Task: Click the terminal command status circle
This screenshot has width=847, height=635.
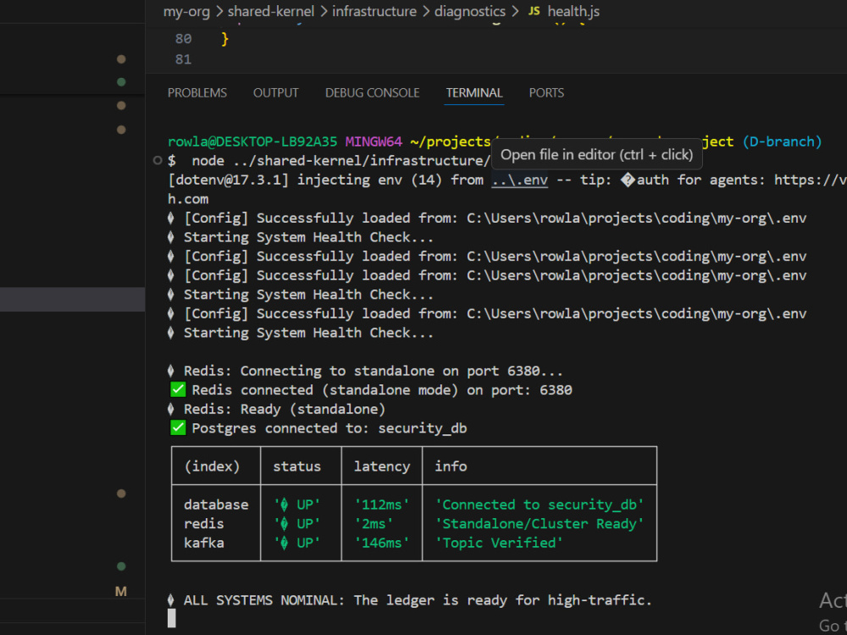Action: (x=158, y=160)
